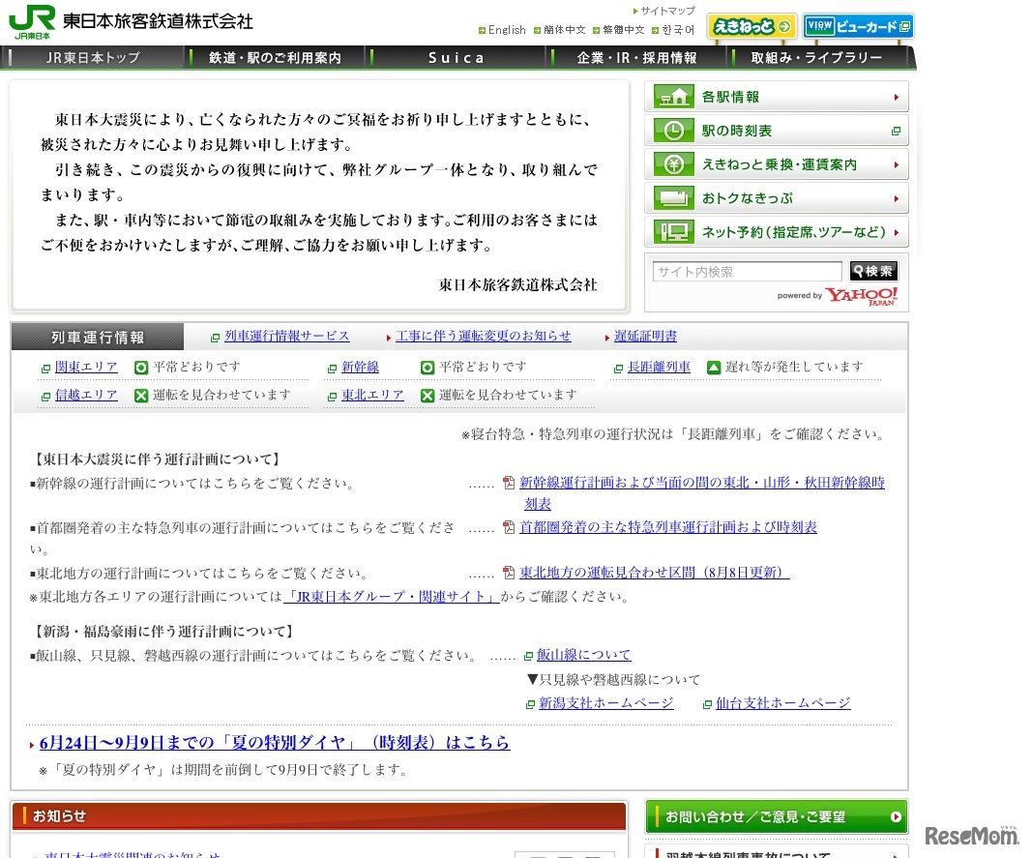Viewport: 1032px width, 858px height.
Task: Click the お知らせ section header
Action: [318, 815]
